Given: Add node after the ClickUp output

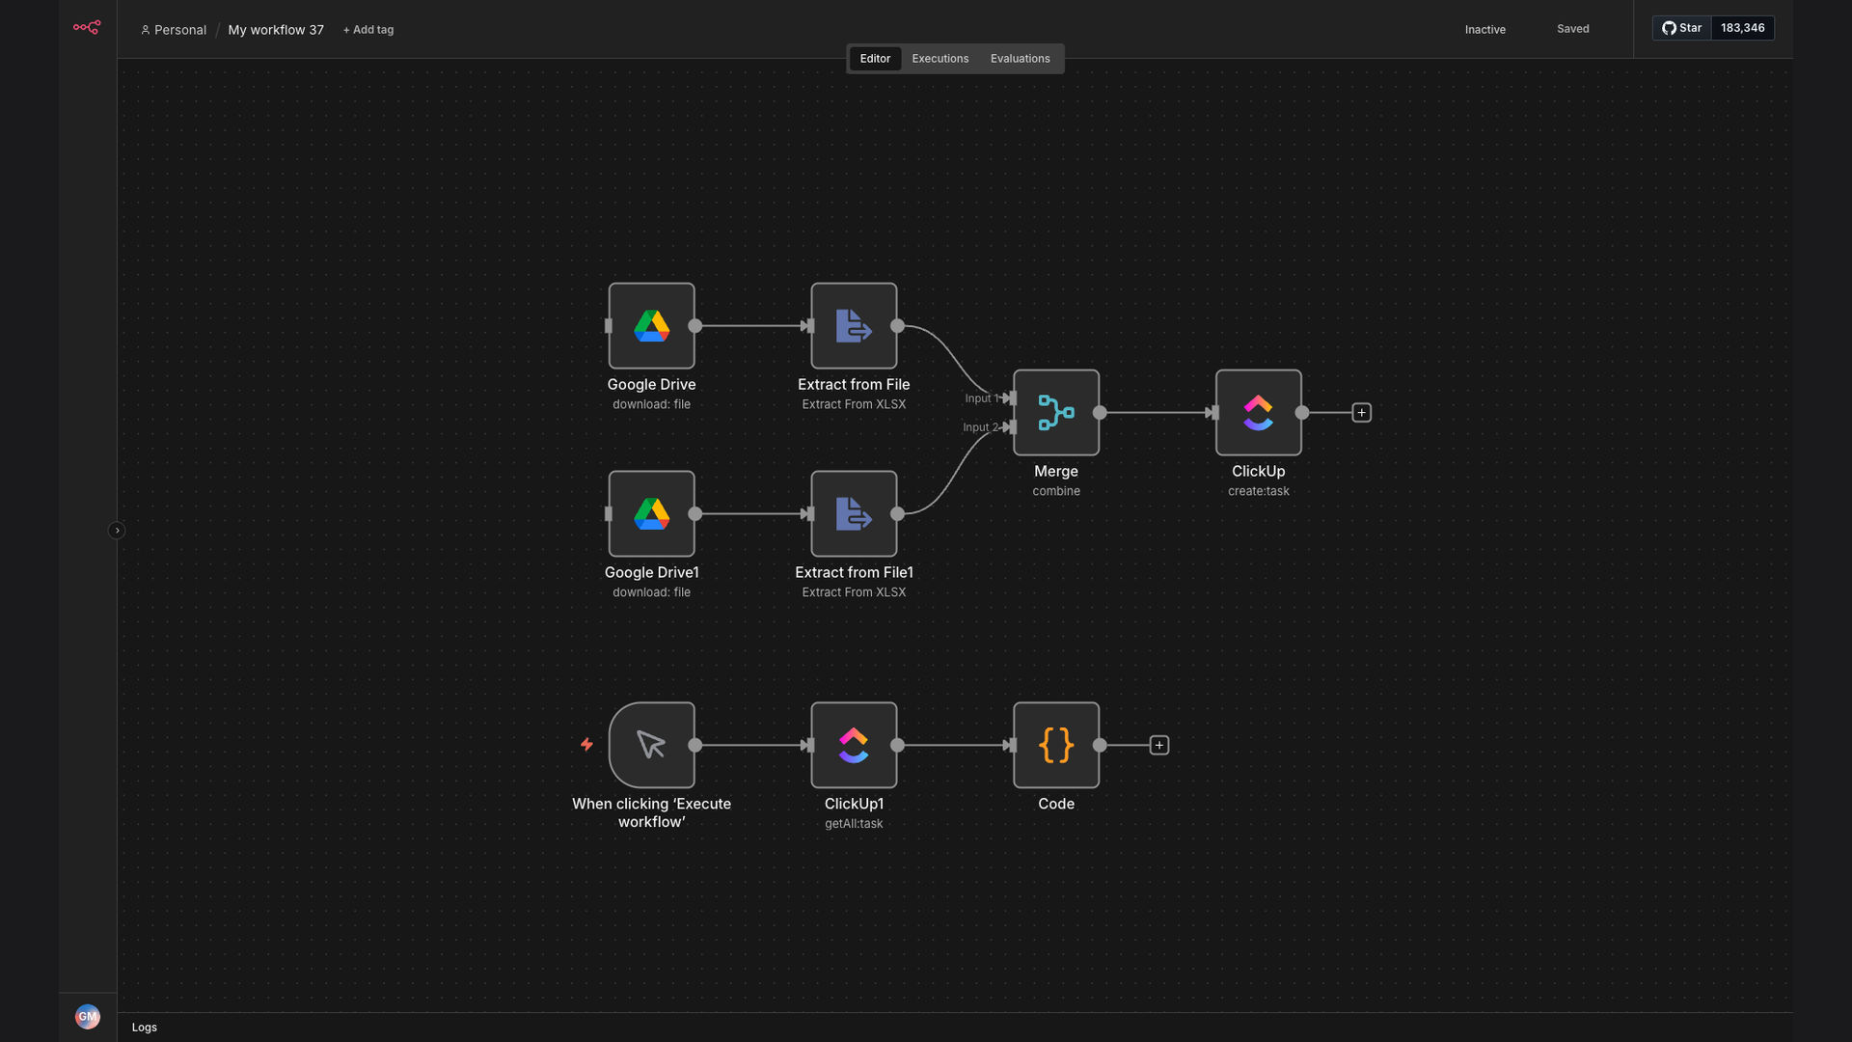Looking at the screenshot, I should [1361, 413].
